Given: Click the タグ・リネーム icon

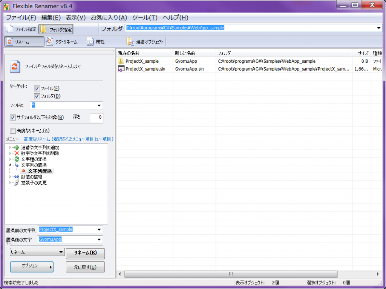Looking at the screenshot, I should pyautogui.click(x=50, y=42).
